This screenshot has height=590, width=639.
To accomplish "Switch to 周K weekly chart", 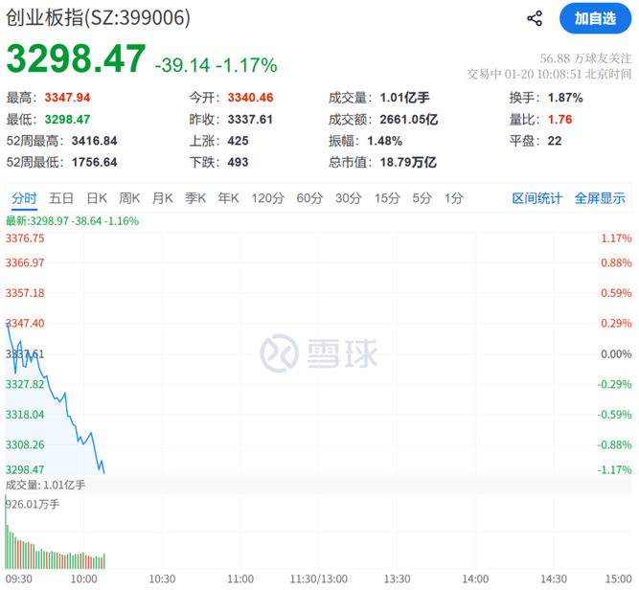I will click(129, 198).
